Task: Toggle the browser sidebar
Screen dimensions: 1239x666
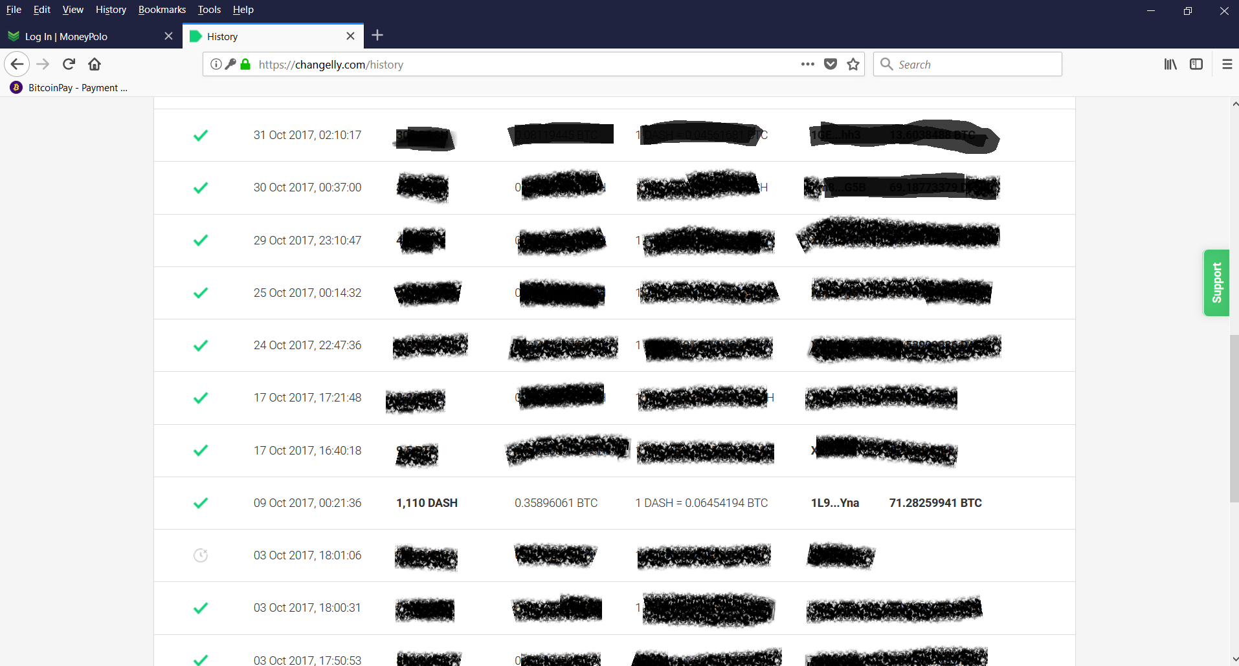Action: tap(1196, 64)
